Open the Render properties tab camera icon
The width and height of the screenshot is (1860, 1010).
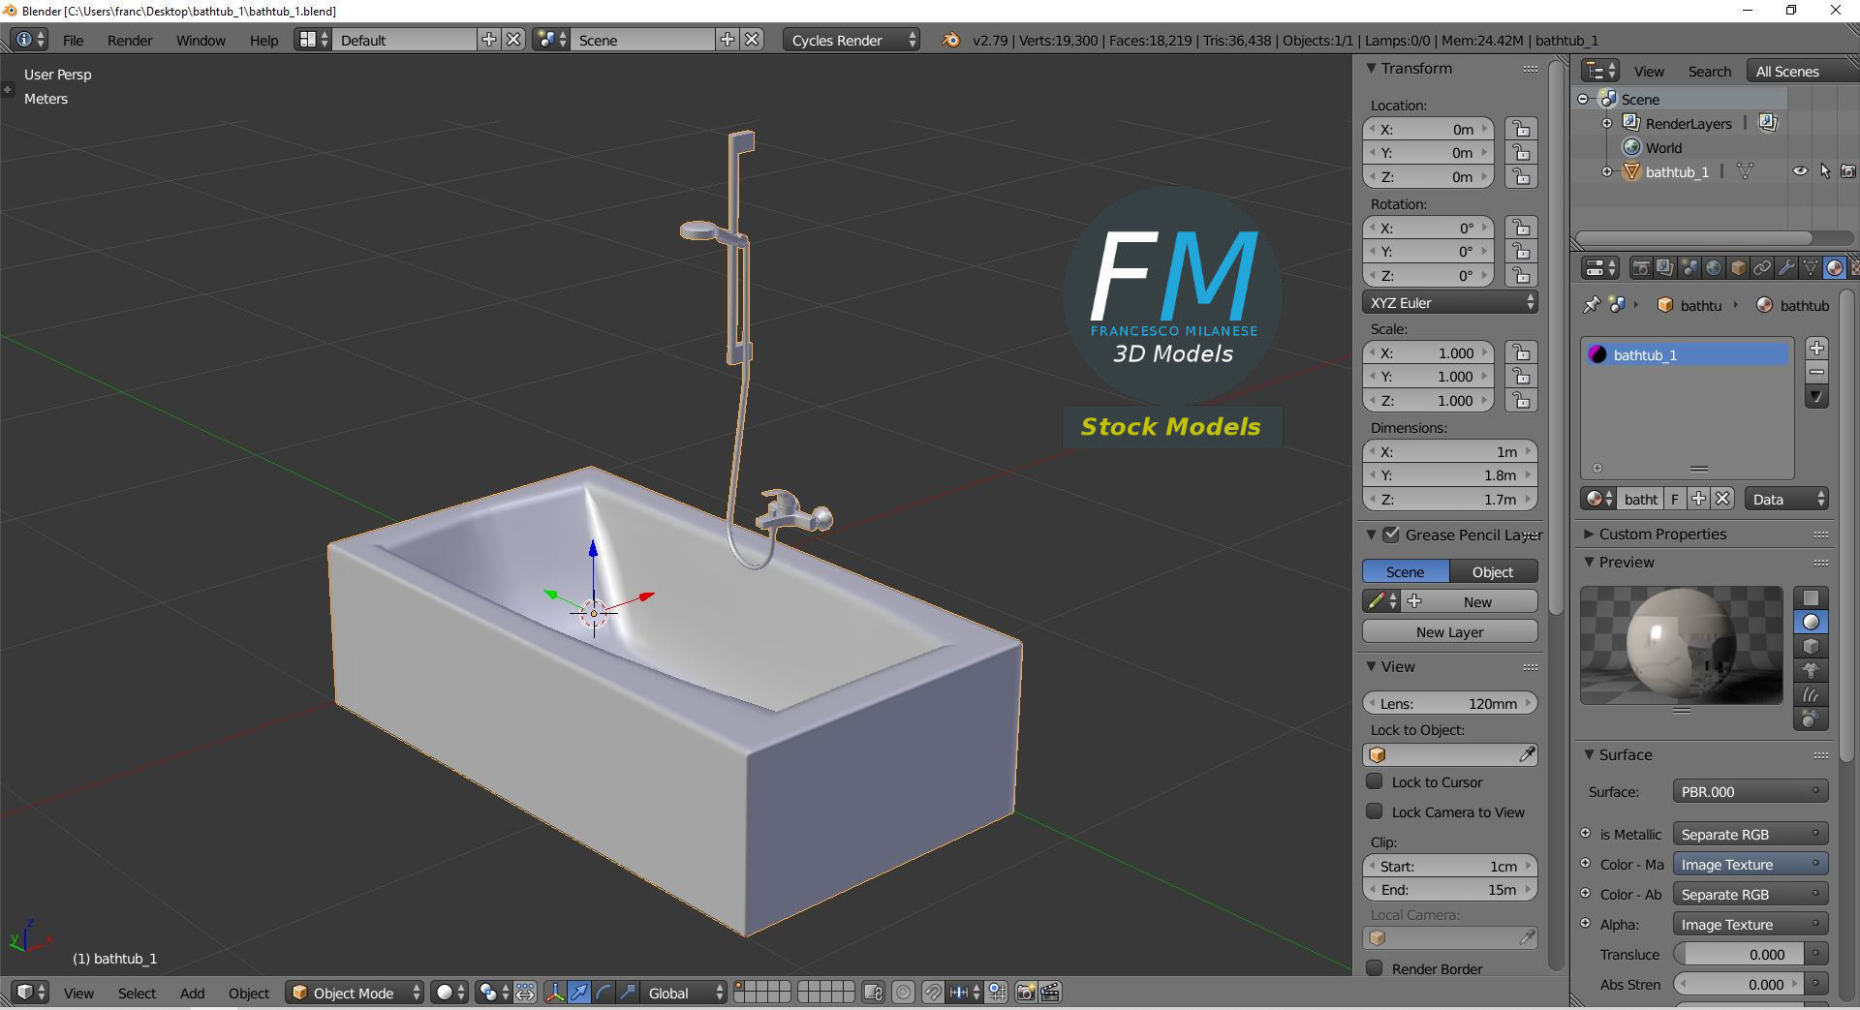1640,268
